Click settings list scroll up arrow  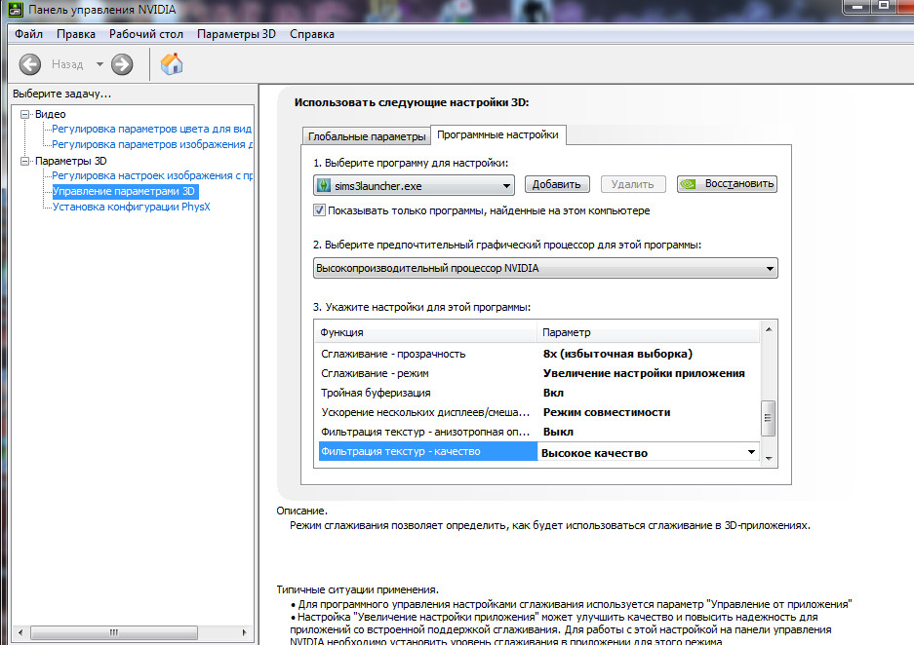pyautogui.click(x=769, y=329)
